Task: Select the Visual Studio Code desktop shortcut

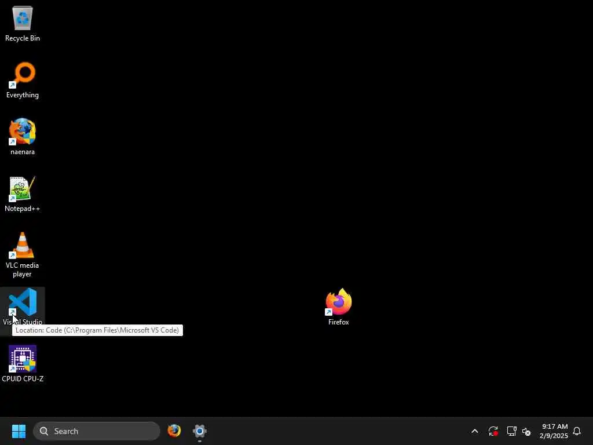Action: click(23, 307)
